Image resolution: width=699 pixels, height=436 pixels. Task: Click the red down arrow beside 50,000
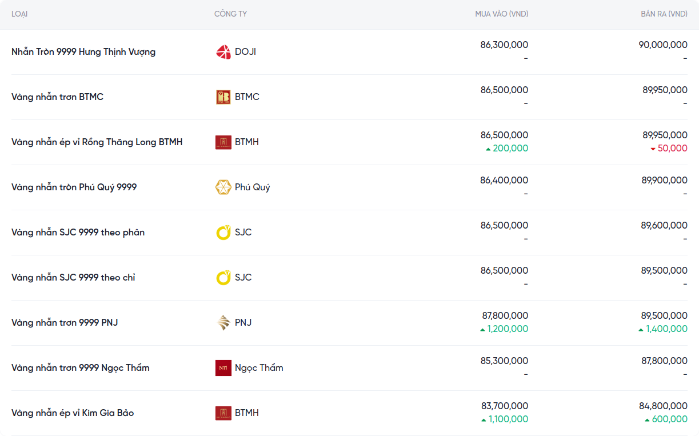tap(653, 149)
